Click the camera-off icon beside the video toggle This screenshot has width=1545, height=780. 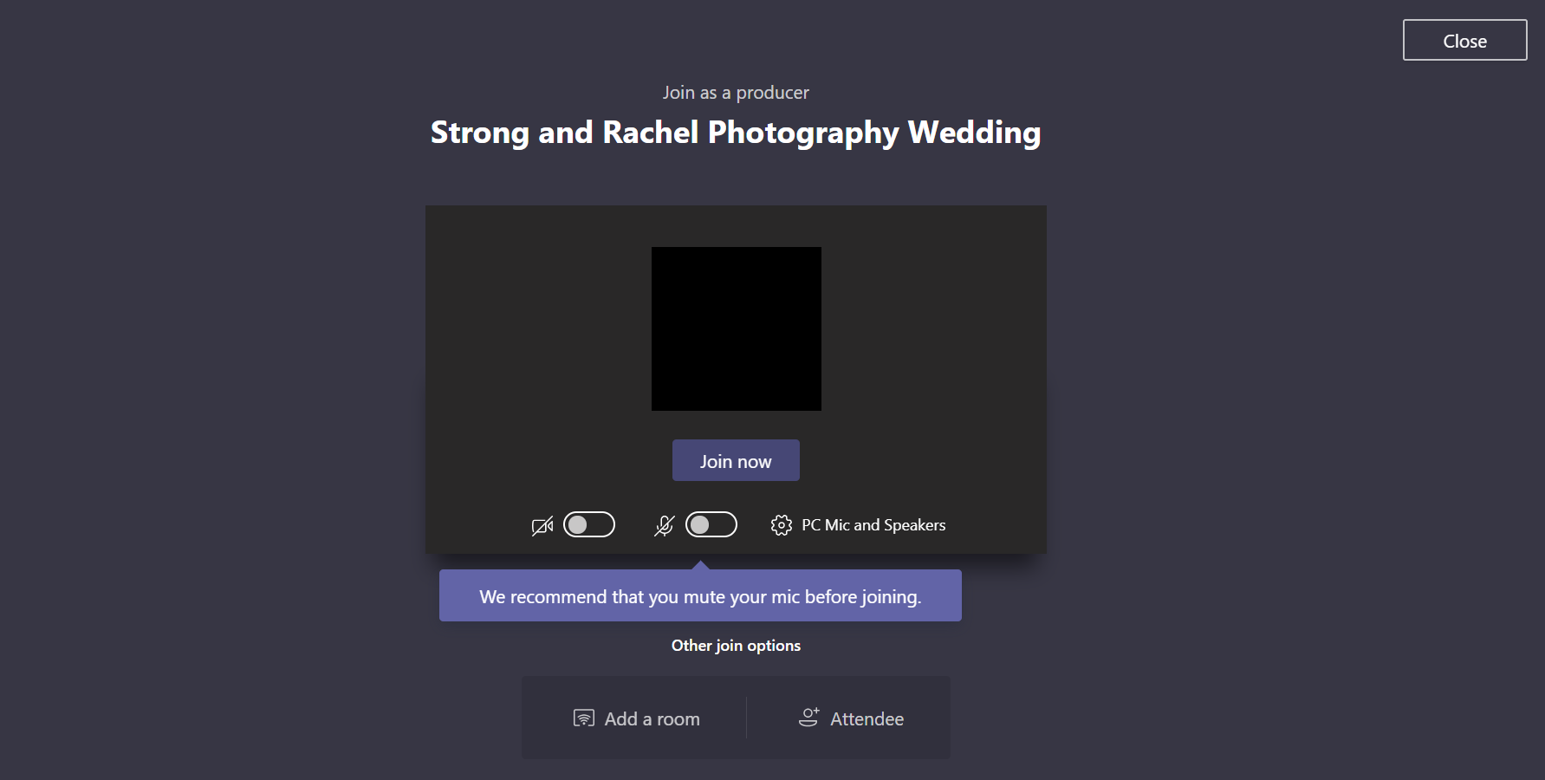(x=542, y=526)
